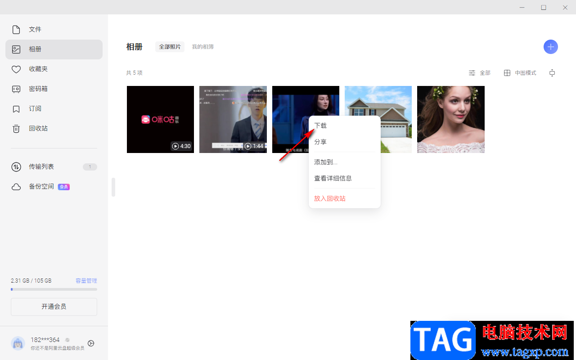Click the user avatar icon
The width and height of the screenshot is (576, 360).
[18, 343]
